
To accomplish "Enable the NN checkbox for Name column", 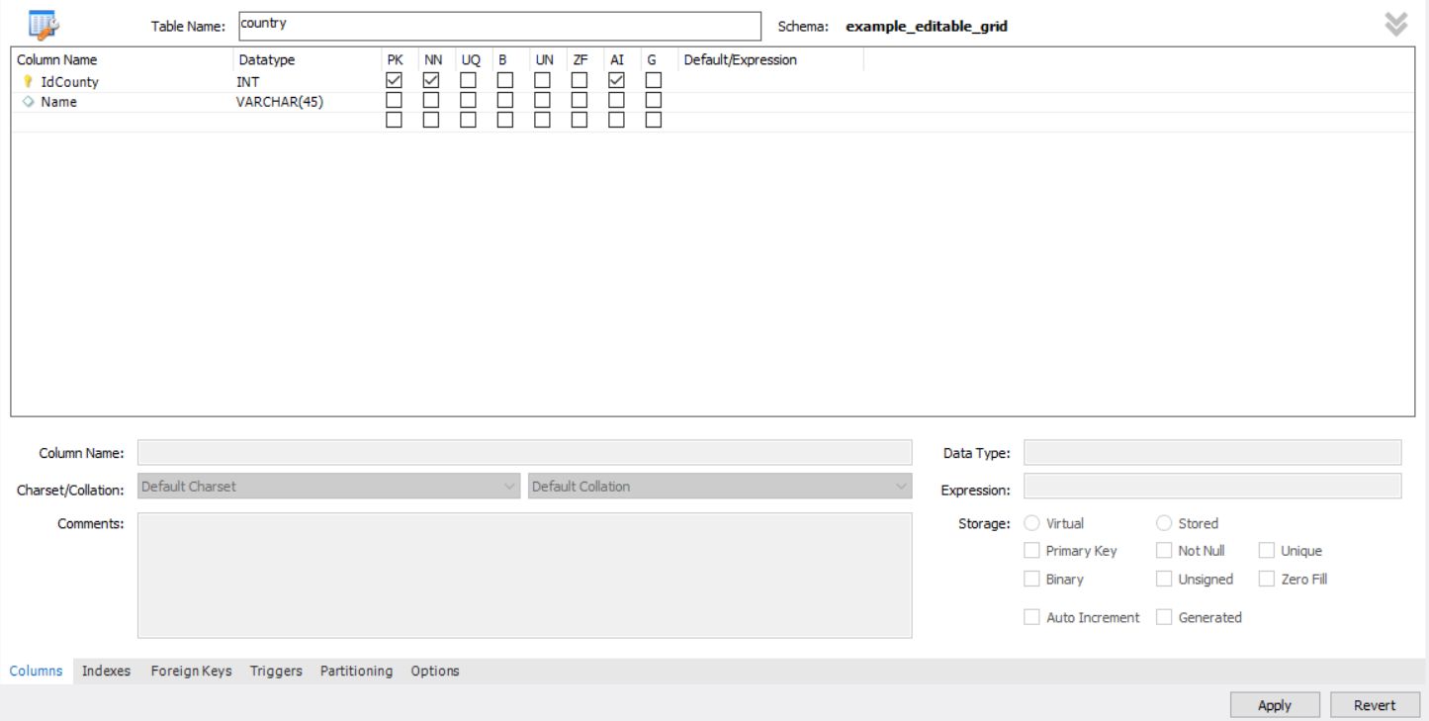I will pyautogui.click(x=431, y=100).
